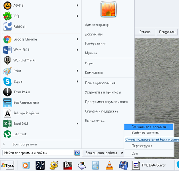Expand Excel 2013 submenu arrow
Image resolution: width=179 pixels, height=171 pixels.
(x=78, y=124)
